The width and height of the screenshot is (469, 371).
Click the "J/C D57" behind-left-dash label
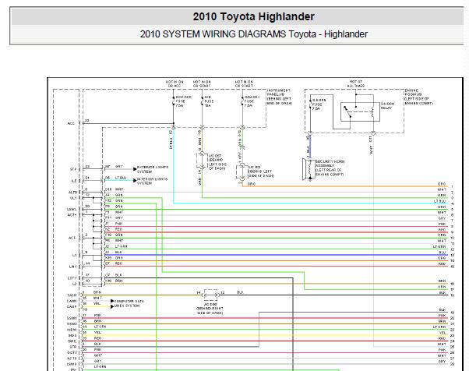point(217,162)
